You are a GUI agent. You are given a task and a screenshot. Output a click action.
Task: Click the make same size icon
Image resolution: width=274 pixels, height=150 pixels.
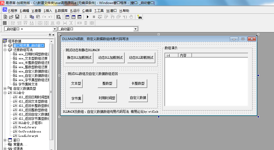[x=92, y=23]
